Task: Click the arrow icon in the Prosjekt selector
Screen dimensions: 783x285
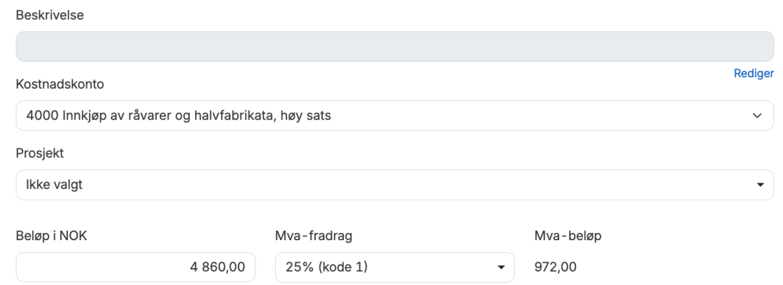Action: [759, 185]
